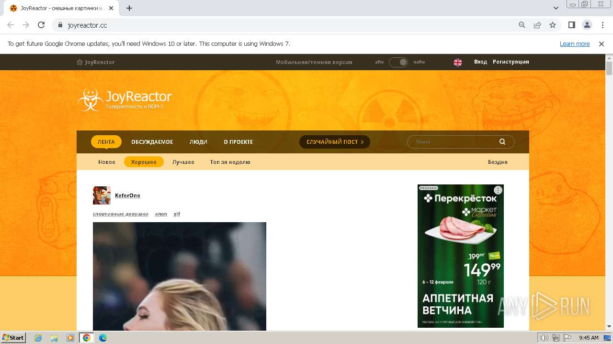The image size is (613, 344).
Task: Open the ЛЮДИ menu item
Action: (x=198, y=142)
